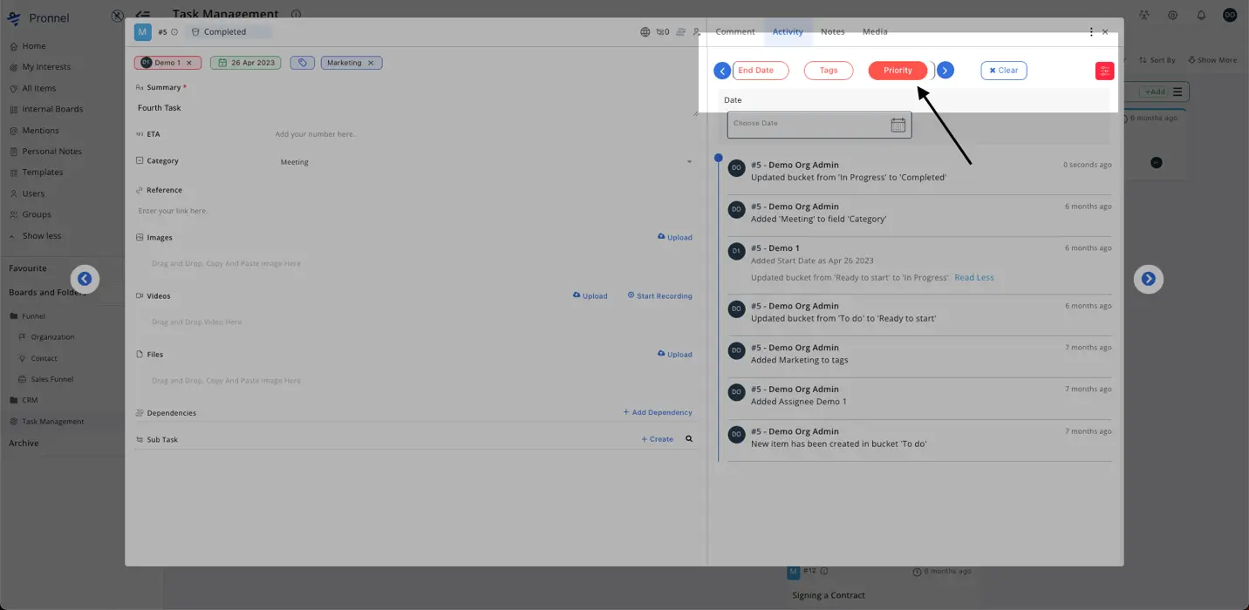Click the Pronnel logo

point(38,17)
